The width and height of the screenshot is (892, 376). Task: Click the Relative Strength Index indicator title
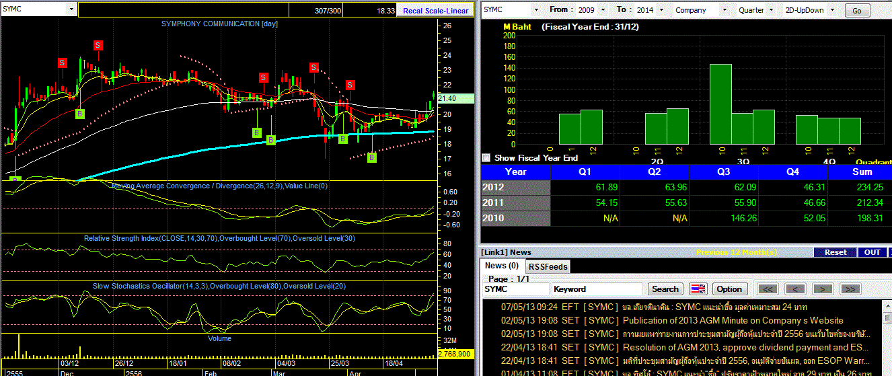219,238
